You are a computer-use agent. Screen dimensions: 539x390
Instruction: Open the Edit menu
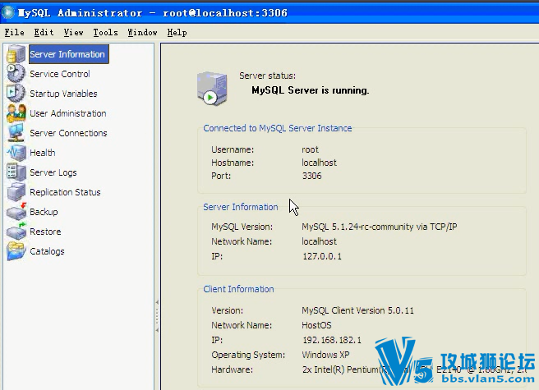coord(44,33)
